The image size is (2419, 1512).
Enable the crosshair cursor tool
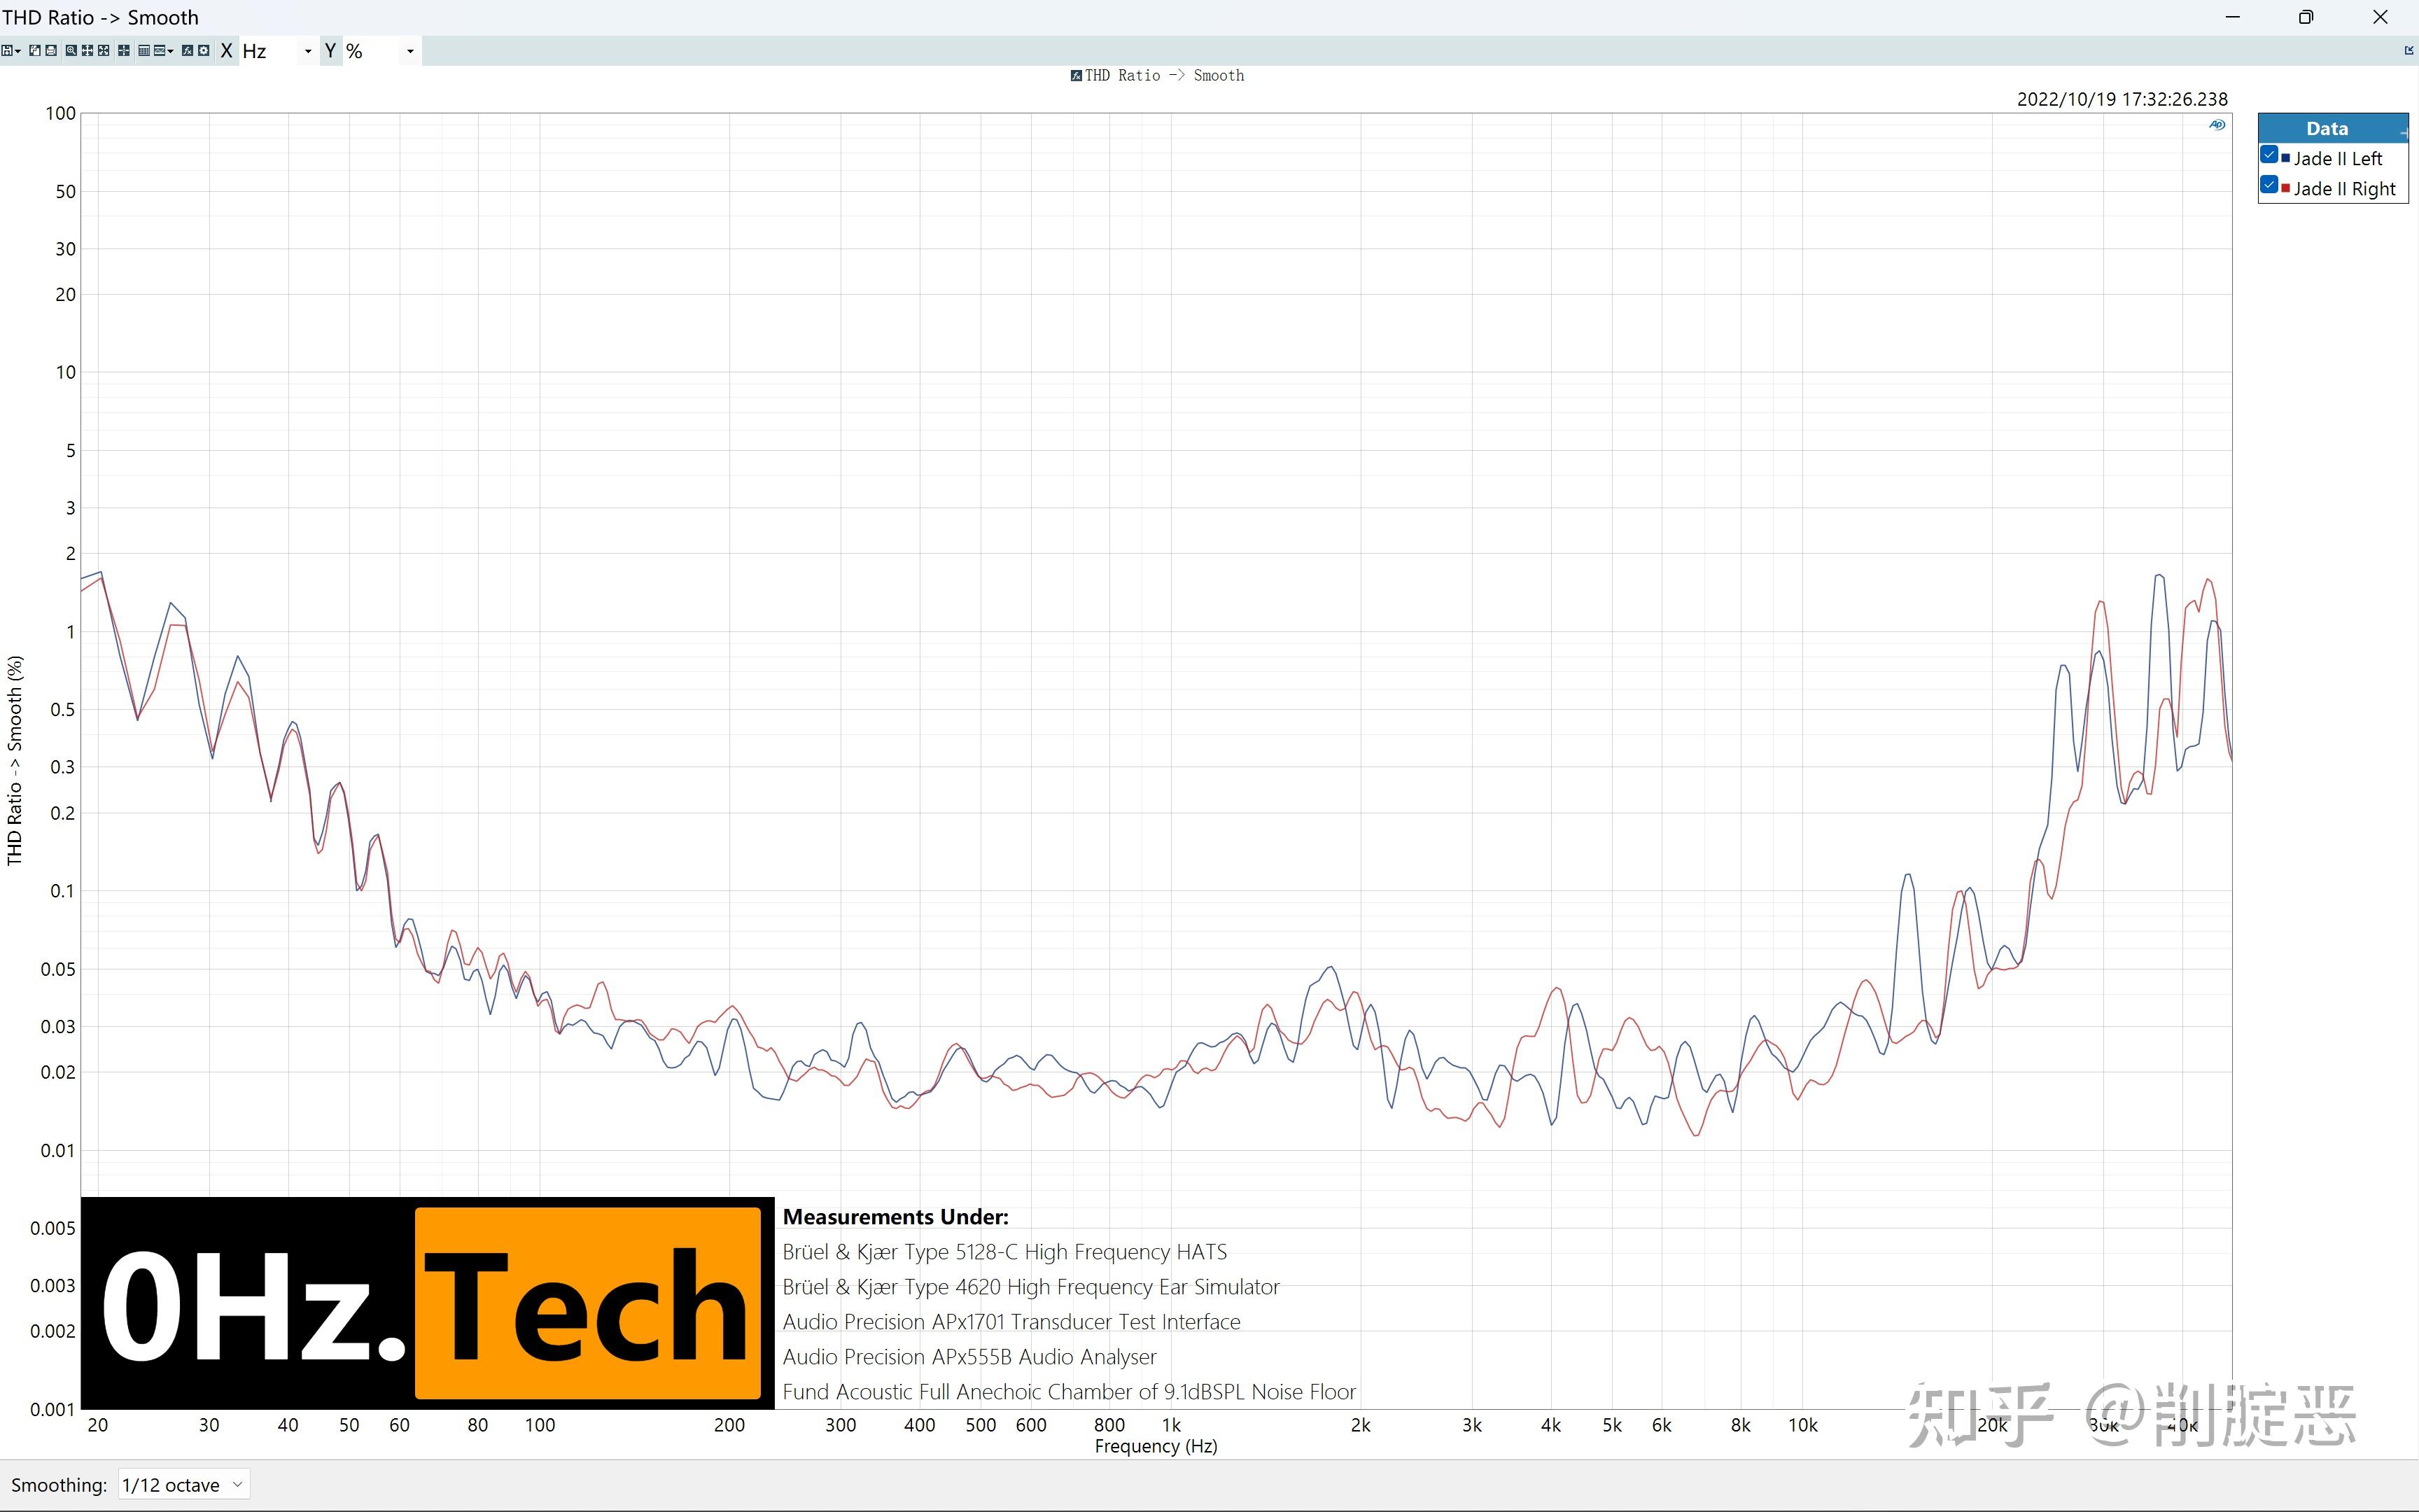tap(124, 51)
